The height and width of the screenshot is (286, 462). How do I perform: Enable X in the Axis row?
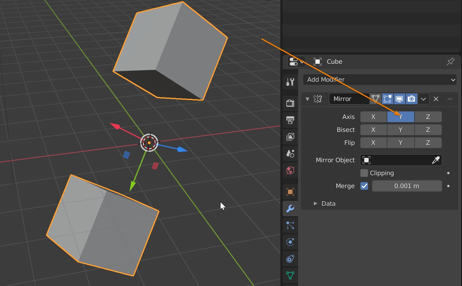point(373,117)
